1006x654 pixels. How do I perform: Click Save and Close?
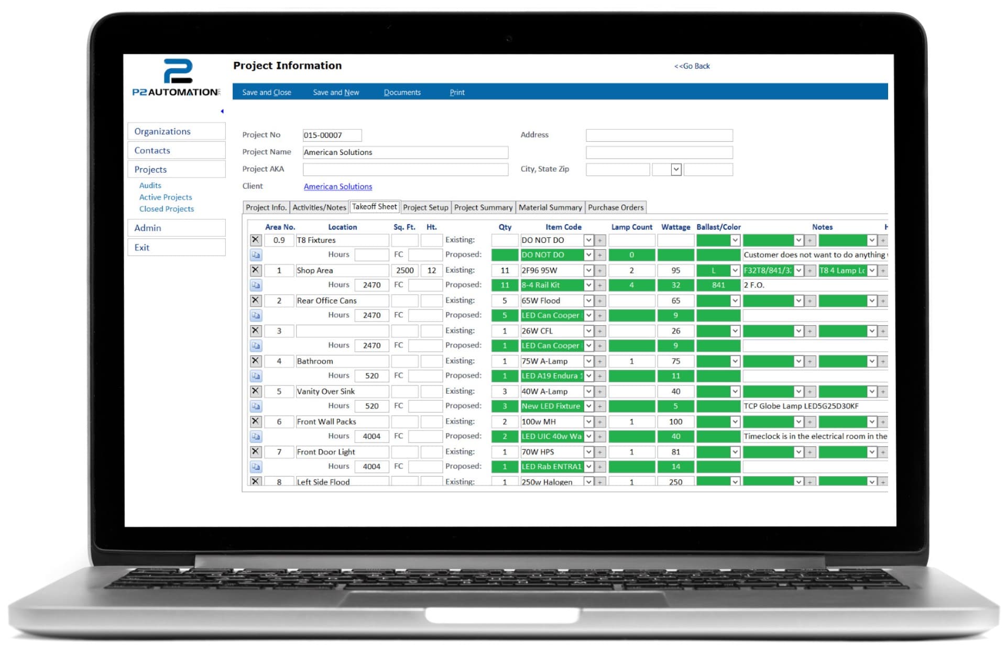267,92
